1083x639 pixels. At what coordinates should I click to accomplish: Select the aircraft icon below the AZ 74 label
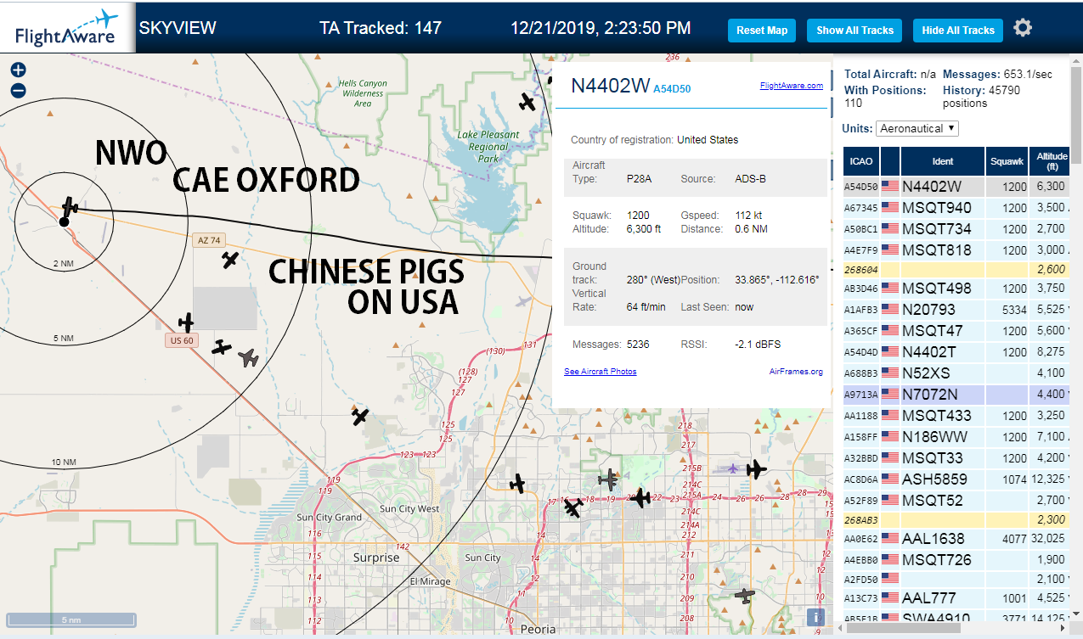[229, 260]
